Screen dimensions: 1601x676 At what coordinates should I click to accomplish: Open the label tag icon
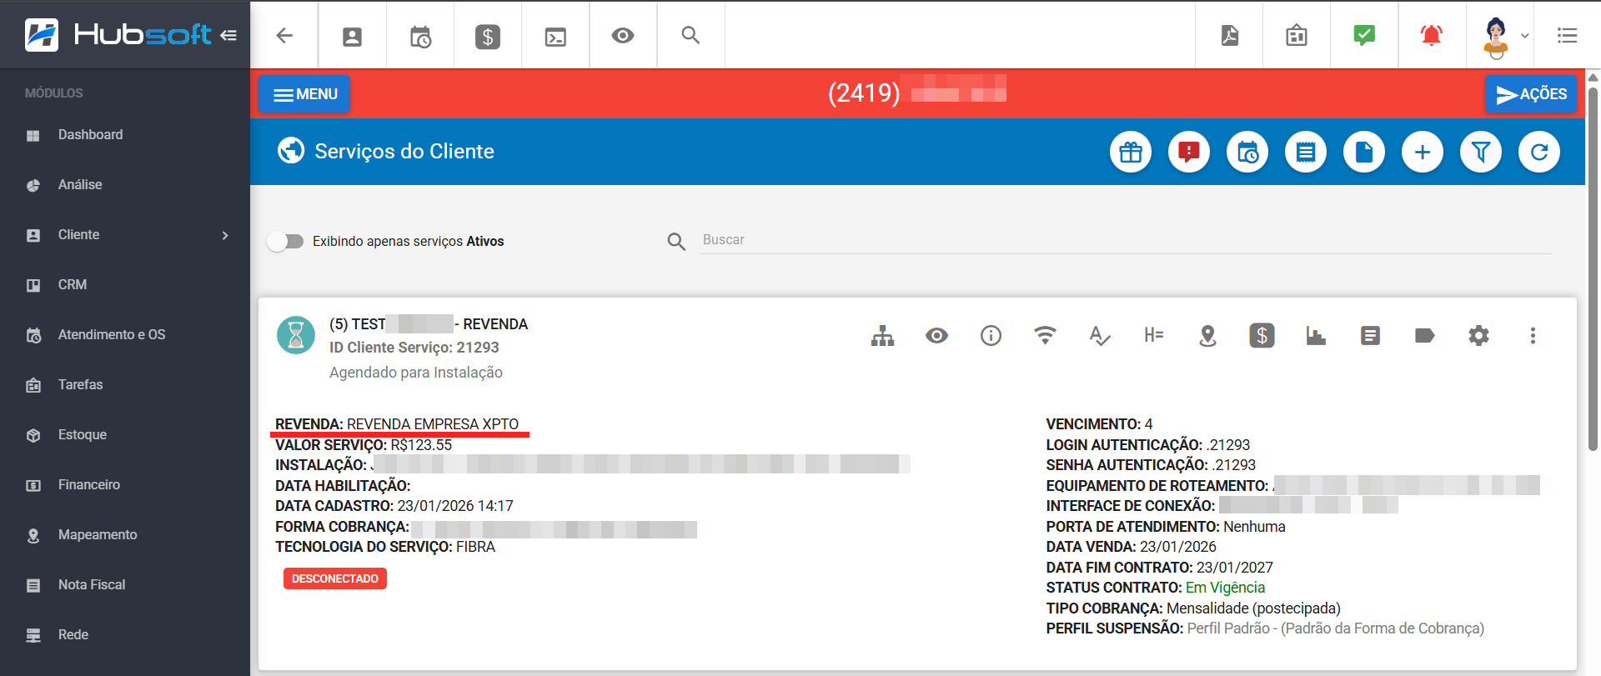(1424, 336)
